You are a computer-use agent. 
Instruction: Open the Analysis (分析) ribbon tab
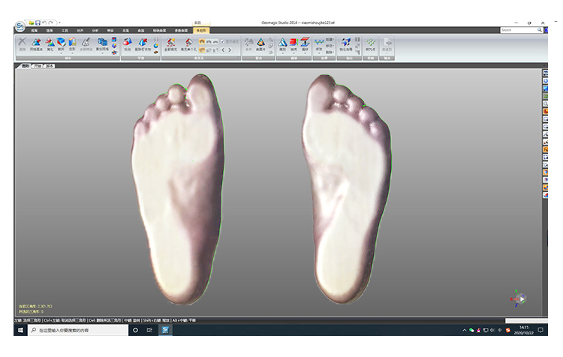pos(95,30)
